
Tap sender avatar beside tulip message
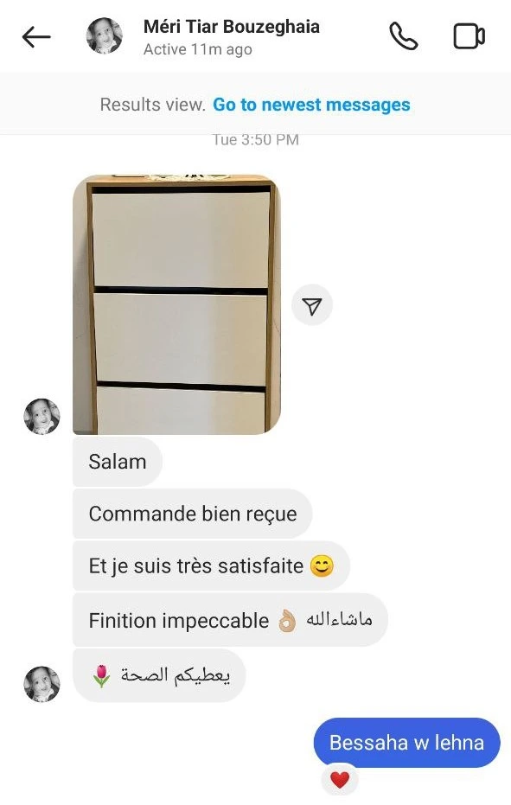coord(42,684)
